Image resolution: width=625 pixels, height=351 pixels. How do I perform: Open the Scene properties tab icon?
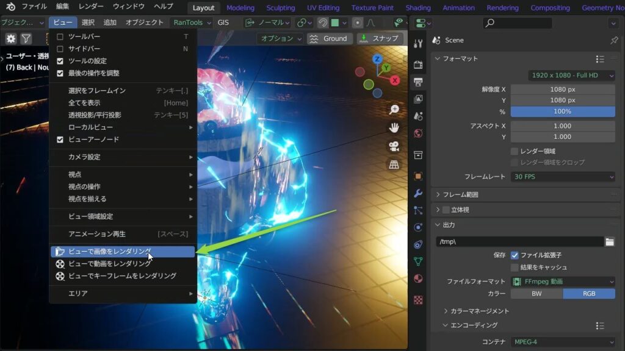pos(417,116)
